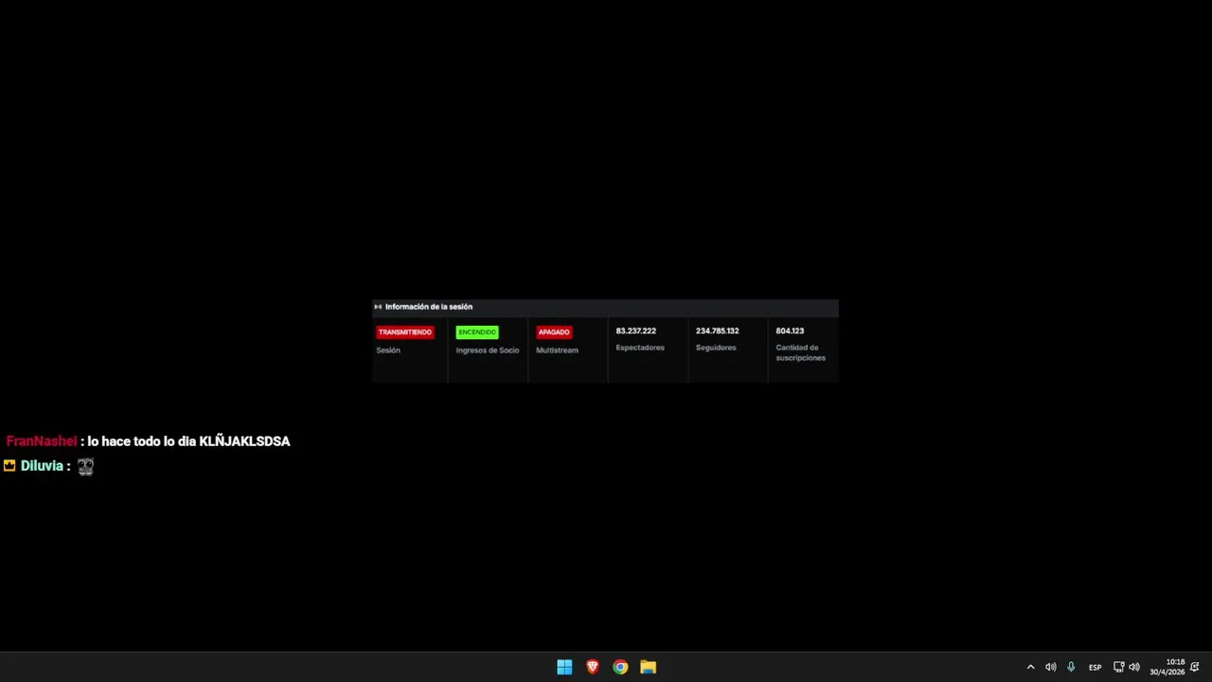
Task: Click the FranNashei username in chat
Action: (x=42, y=441)
